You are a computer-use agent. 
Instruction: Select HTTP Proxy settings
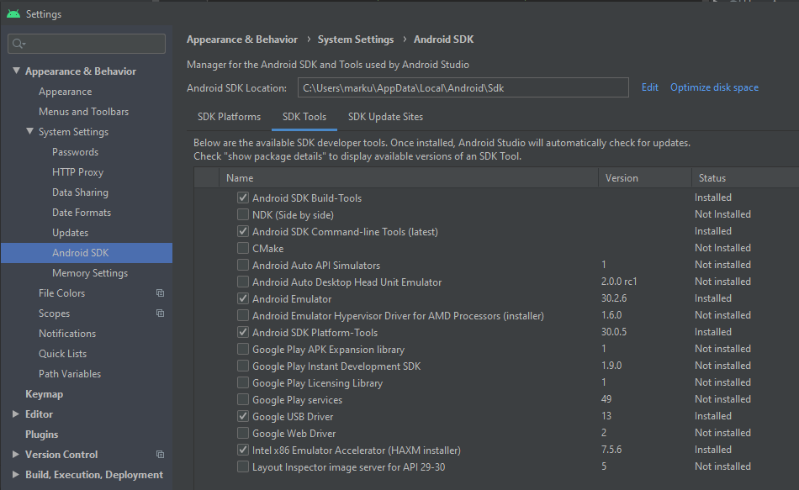[x=77, y=172]
